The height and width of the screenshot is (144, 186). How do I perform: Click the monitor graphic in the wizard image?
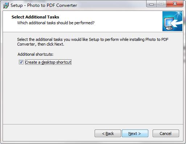[169, 24]
